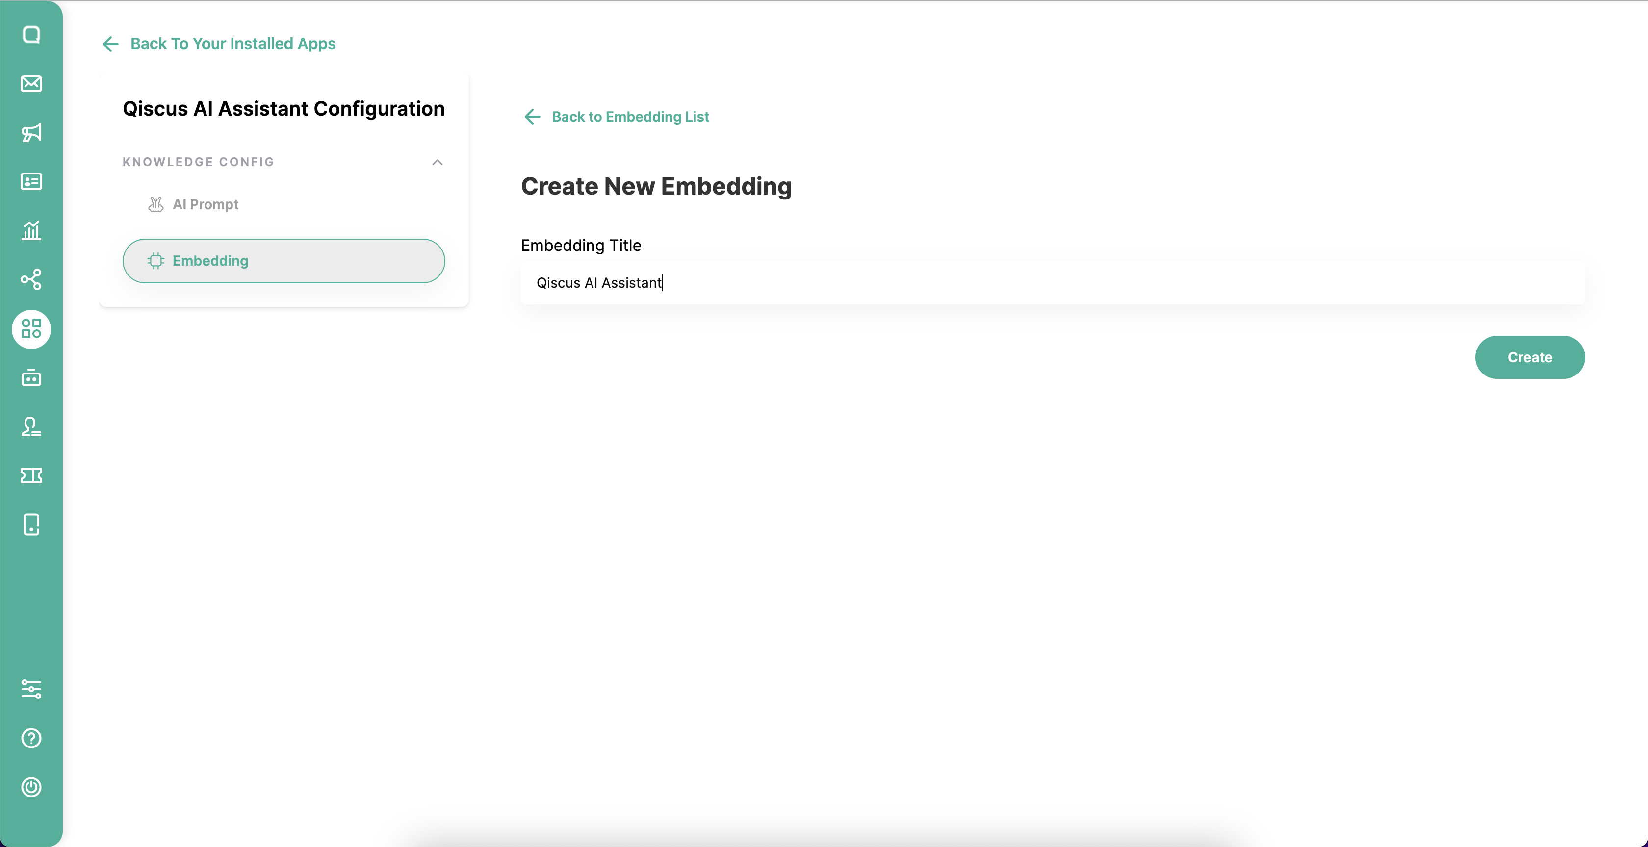This screenshot has height=847, width=1648.
Task: Open the chat inbox sidebar icon
Action: click(x=31, y=34)
